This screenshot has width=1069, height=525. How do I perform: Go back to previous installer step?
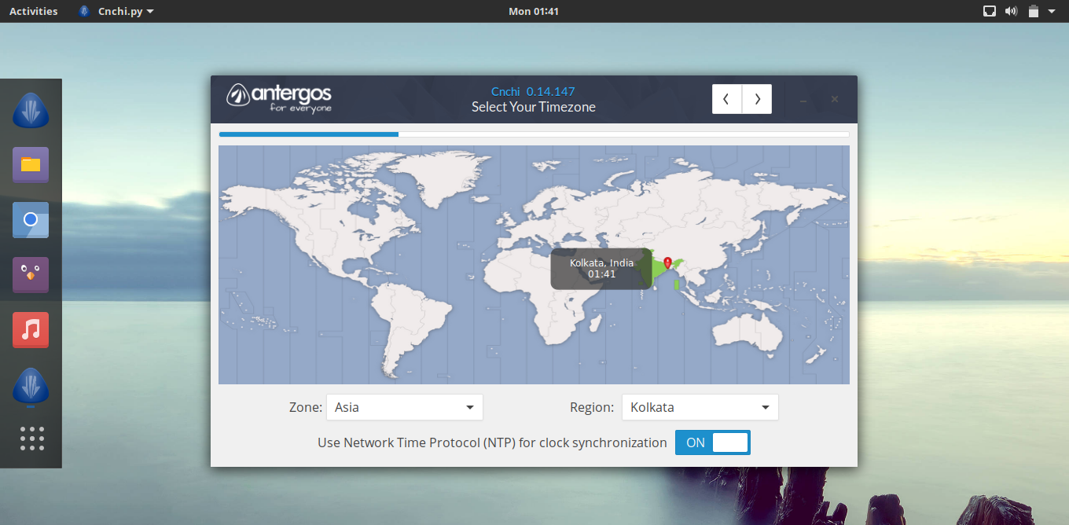727,99
